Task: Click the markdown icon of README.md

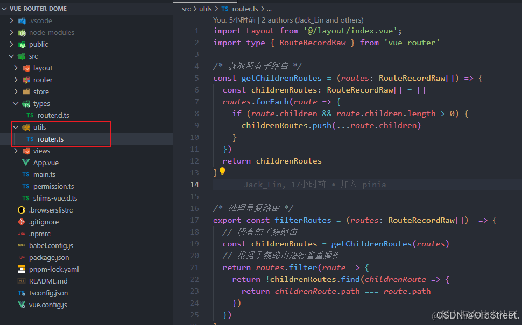Action: pos(22,281)
